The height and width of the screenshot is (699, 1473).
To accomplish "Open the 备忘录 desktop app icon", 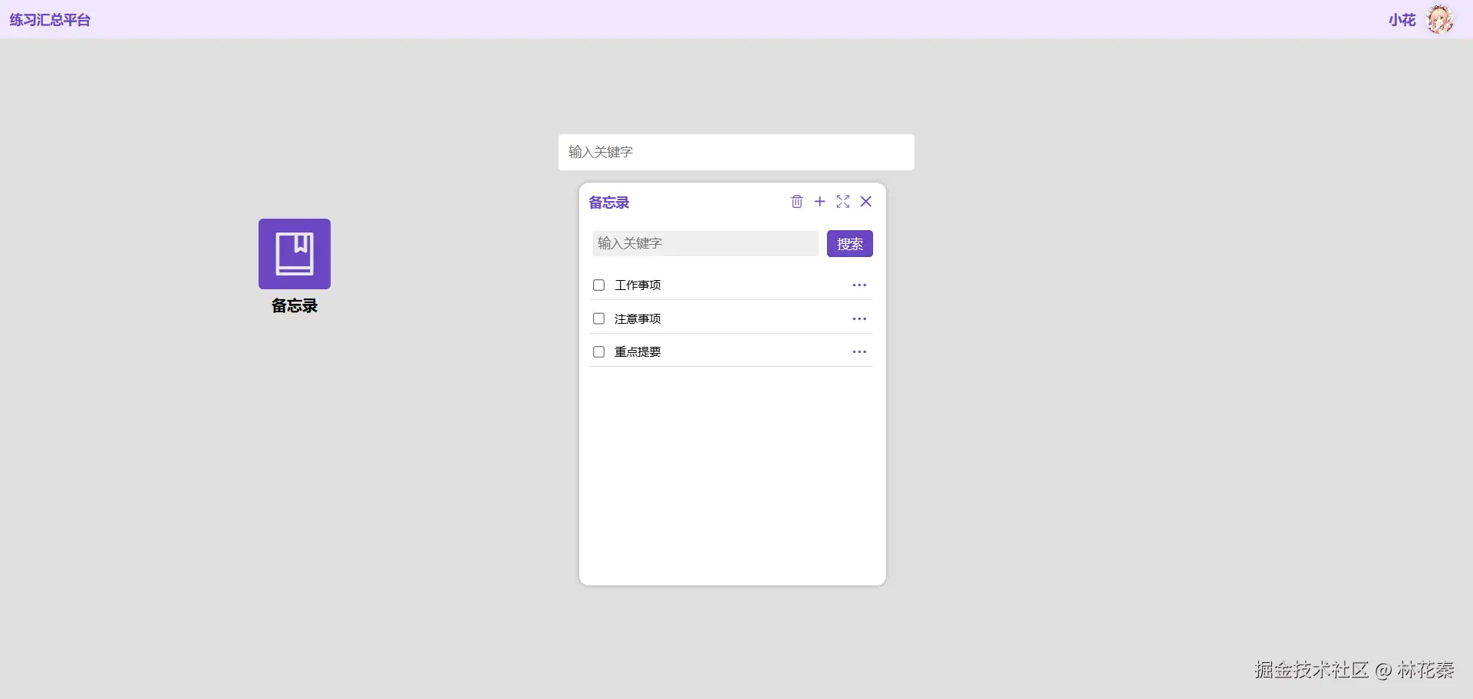I will coord(295,254).
